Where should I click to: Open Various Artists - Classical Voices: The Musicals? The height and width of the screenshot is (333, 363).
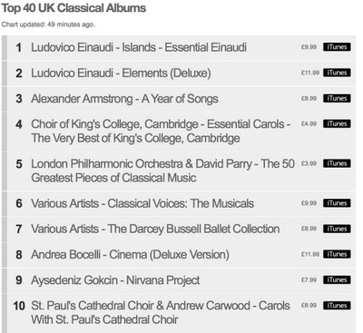pos(142,203)
